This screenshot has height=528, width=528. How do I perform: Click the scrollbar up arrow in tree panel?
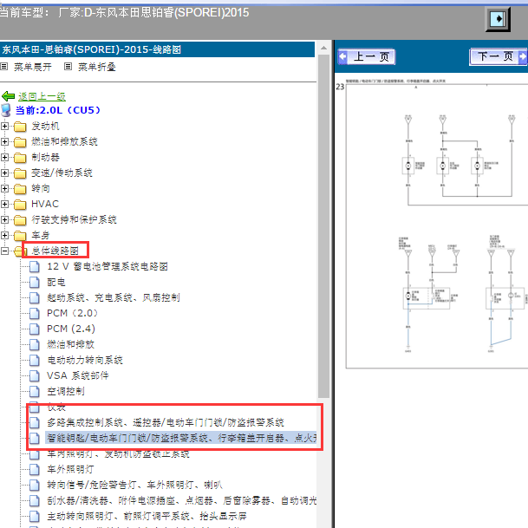click(323, 48)
